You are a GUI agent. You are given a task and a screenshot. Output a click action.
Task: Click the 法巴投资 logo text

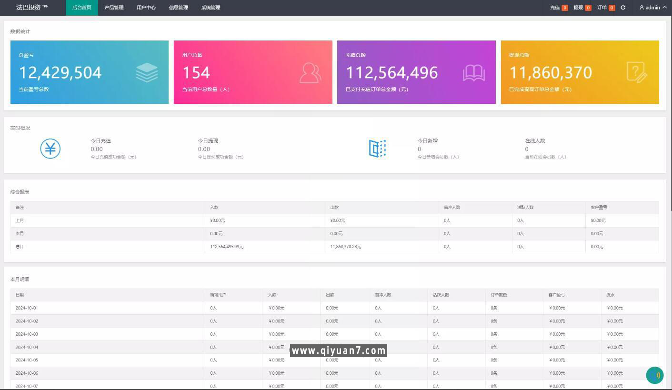pos(29,8)
